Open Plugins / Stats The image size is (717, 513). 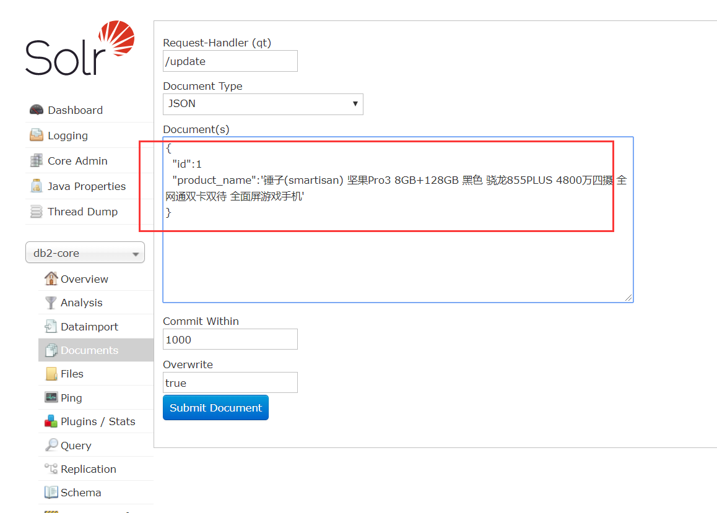click(98, 421)
